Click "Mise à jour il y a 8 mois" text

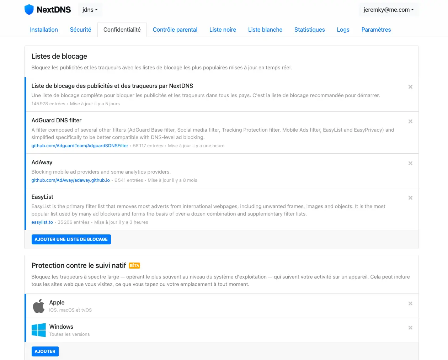(x=172, y=180)
